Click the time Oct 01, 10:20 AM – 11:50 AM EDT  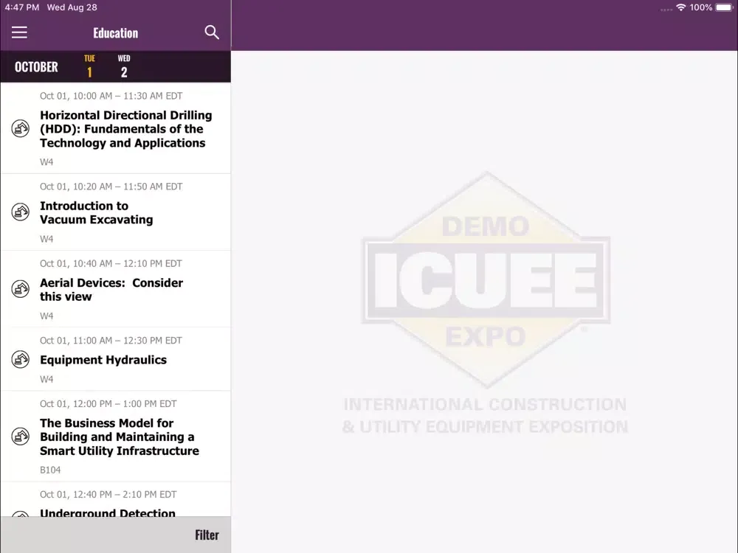(x=111, y=187)
